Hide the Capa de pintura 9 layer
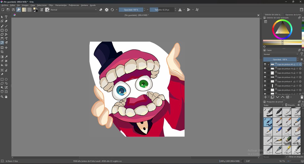This screenshot has width=304, height=164. click(x=265, y=81)
